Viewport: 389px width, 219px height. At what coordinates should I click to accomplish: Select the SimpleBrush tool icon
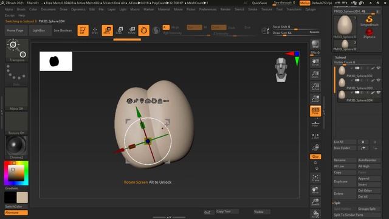[369, 21]
